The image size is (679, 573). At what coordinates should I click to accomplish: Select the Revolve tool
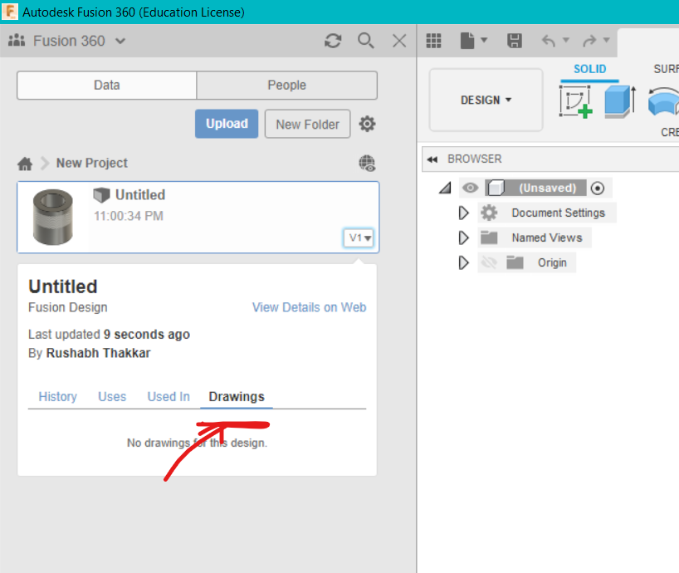[x=663, y=101]
